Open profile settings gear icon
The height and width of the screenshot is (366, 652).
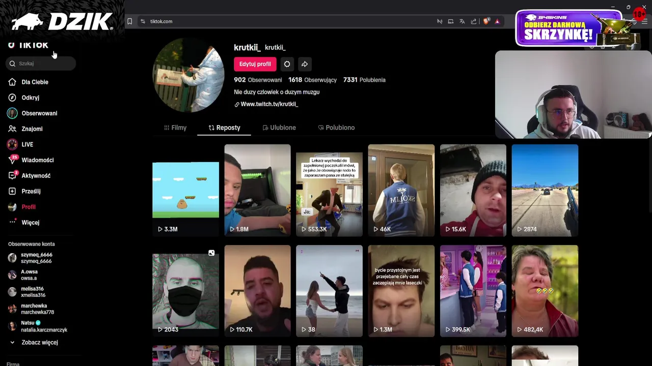pos(287,64)
